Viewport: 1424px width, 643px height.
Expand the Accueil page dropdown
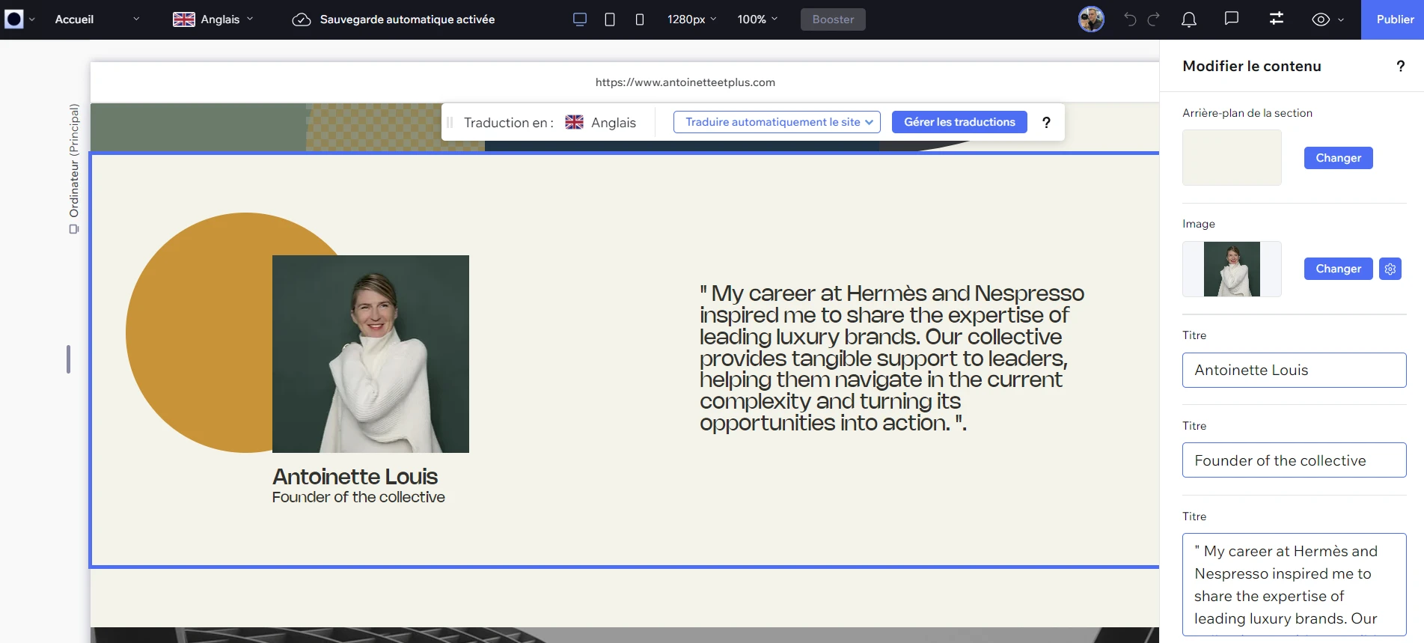(136, 19)
